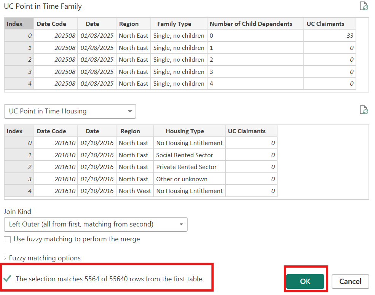The image size is (375, 295).
Task: Click 'North West' region cell
Action: tap(135, 191)
